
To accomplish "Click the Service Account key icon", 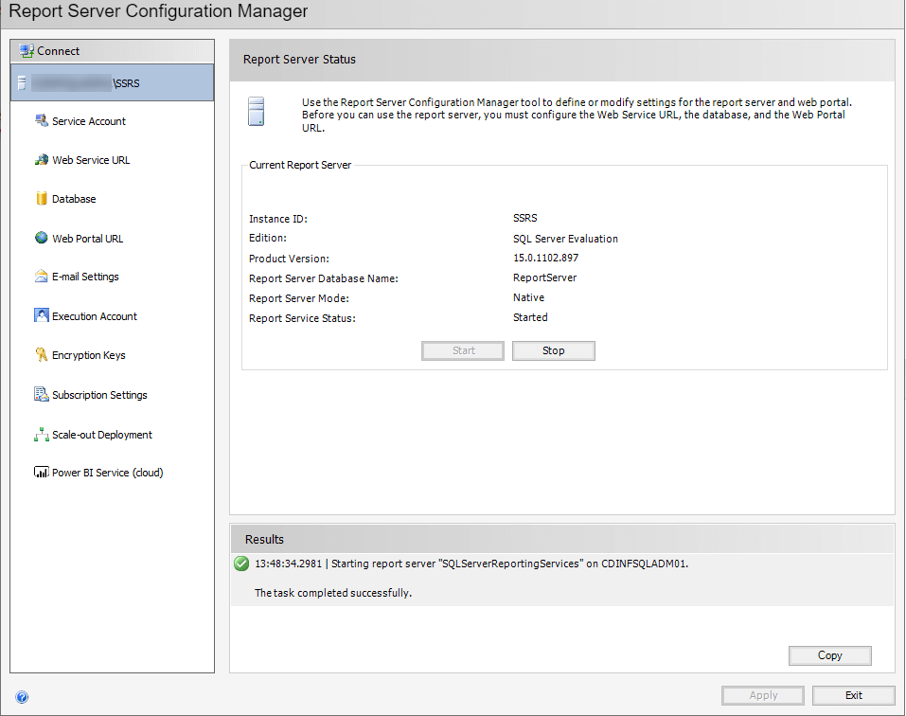I will (x=41, y=120).
